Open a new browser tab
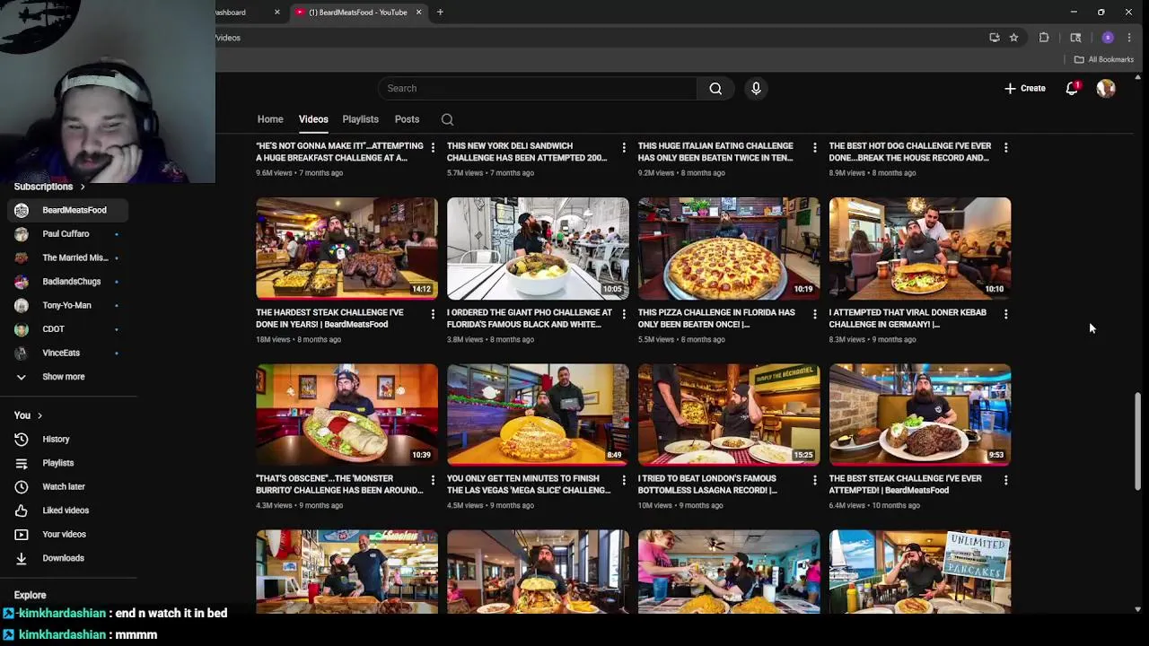 [x=440, y=13]
